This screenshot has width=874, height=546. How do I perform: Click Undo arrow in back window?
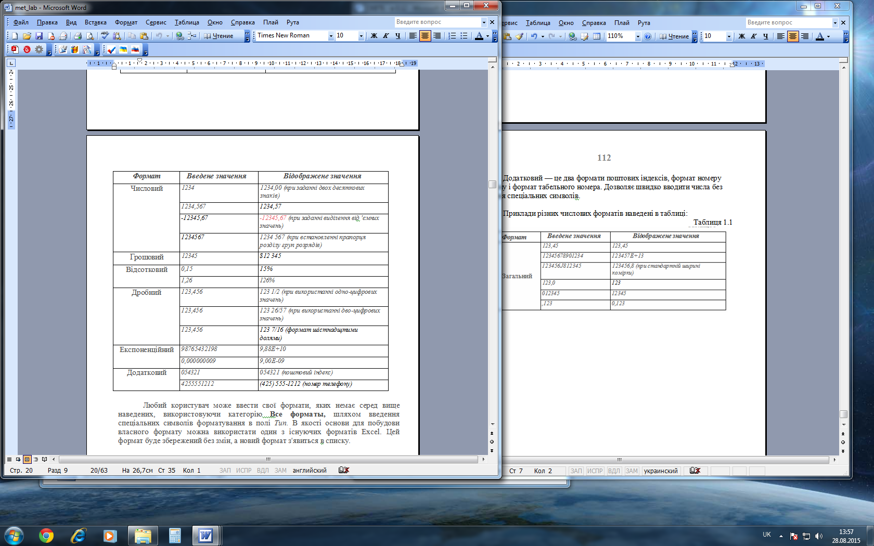tap(534, 36)
